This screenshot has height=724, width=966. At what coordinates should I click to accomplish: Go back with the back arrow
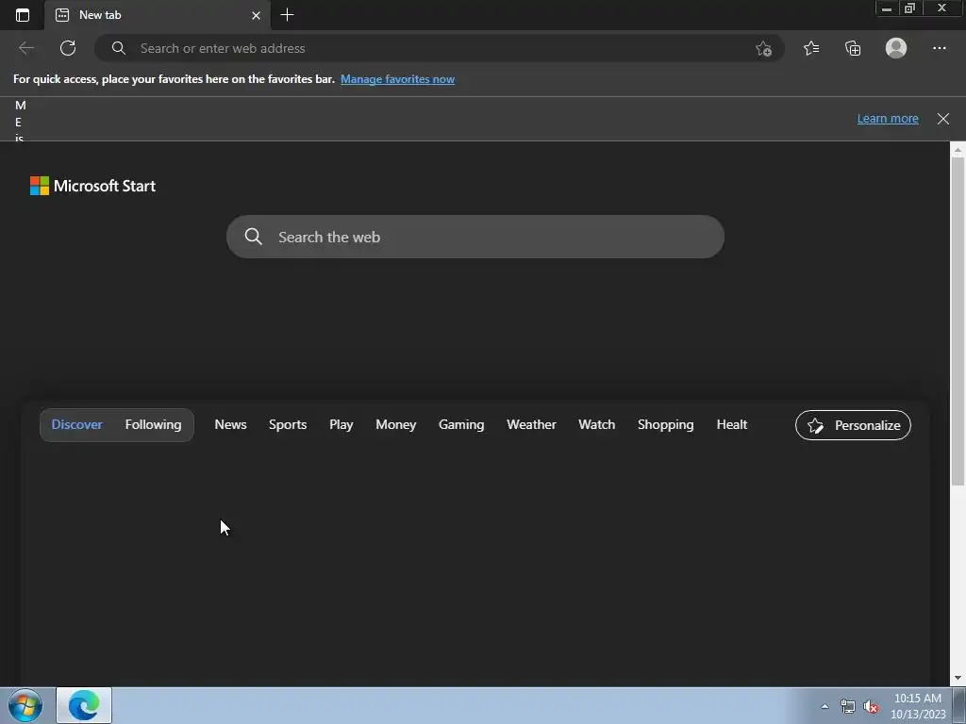pos(26,48)
